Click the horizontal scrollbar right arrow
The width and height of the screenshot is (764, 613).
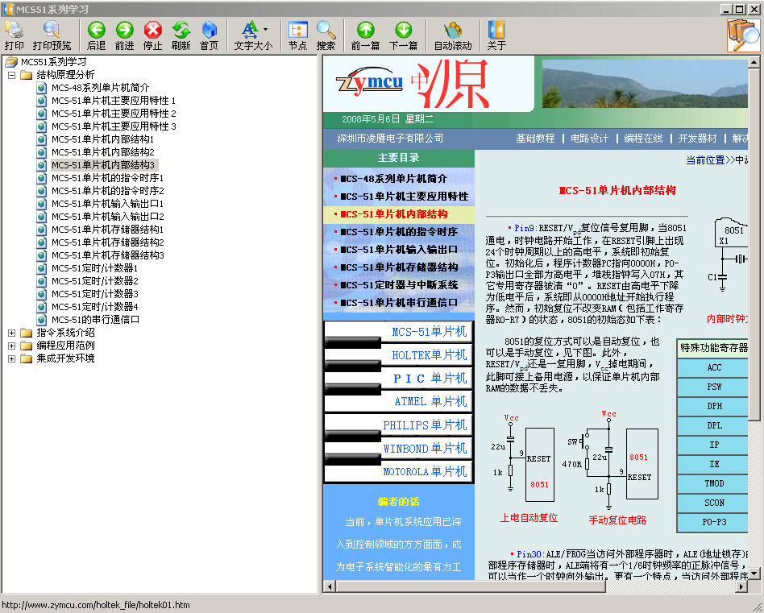click(x=741, y=586)
